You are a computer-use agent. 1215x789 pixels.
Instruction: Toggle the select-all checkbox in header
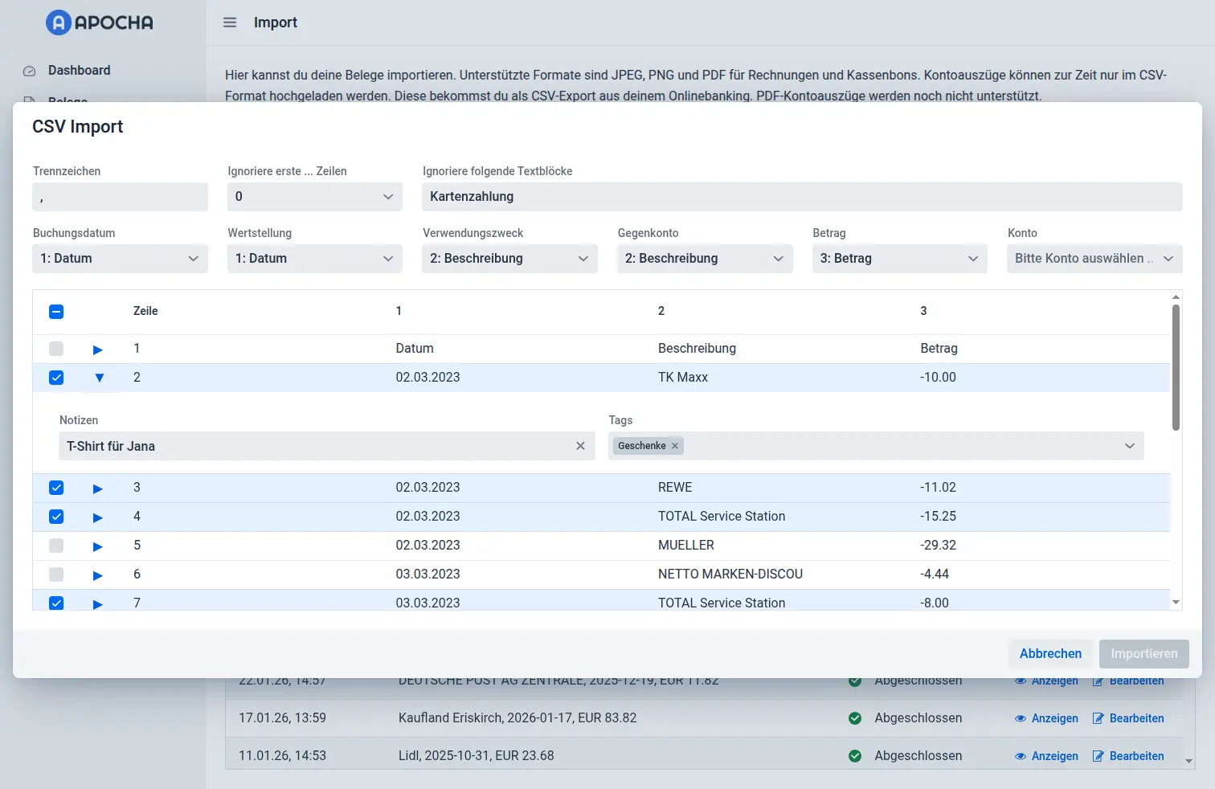pos(56,312)
